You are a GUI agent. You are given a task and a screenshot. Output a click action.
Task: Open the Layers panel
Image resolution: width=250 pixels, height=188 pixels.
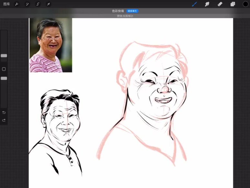(233, 4)
